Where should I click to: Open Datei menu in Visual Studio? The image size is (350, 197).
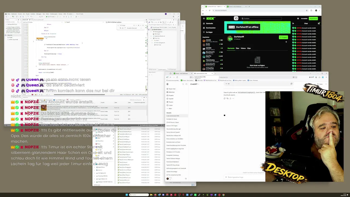click(x=9, y=14)
